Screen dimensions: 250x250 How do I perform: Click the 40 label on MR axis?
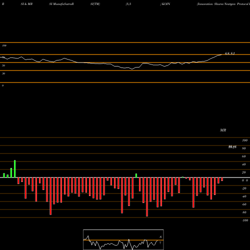pyautogui.click(x=244, y=164)
